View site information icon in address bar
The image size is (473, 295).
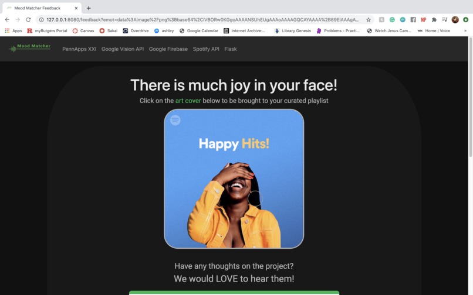[41, 19]
